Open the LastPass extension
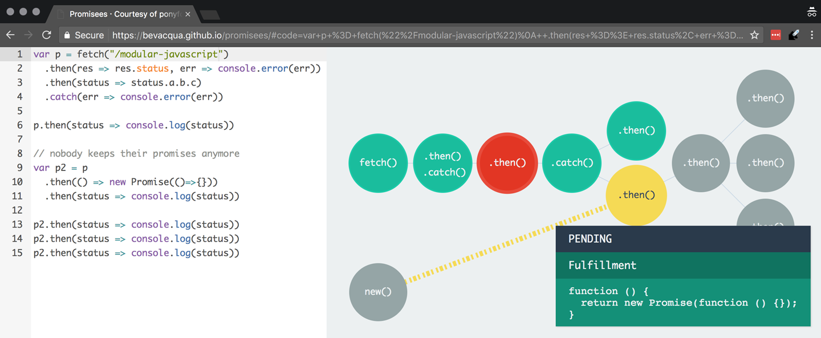This screenshot has height=338, width=821. click(x=775, y=35)
